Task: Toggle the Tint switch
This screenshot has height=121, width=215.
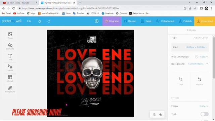Action: (205, 114)
